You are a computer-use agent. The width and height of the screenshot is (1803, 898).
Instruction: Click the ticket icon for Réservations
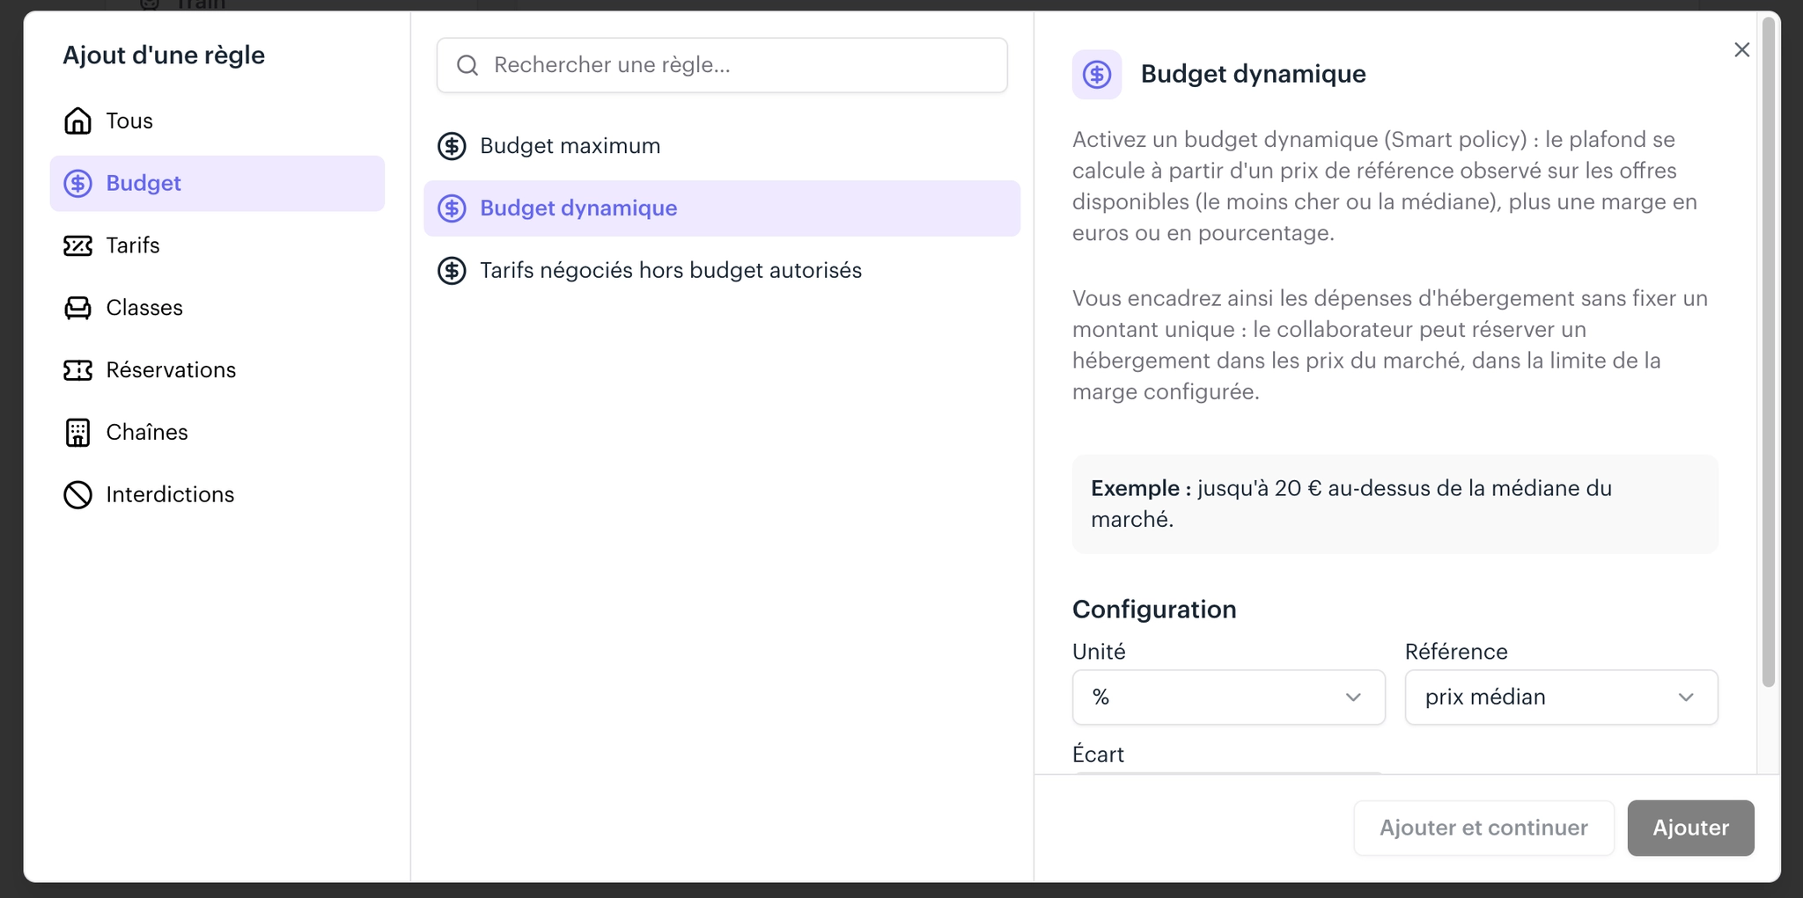point(77,370)
